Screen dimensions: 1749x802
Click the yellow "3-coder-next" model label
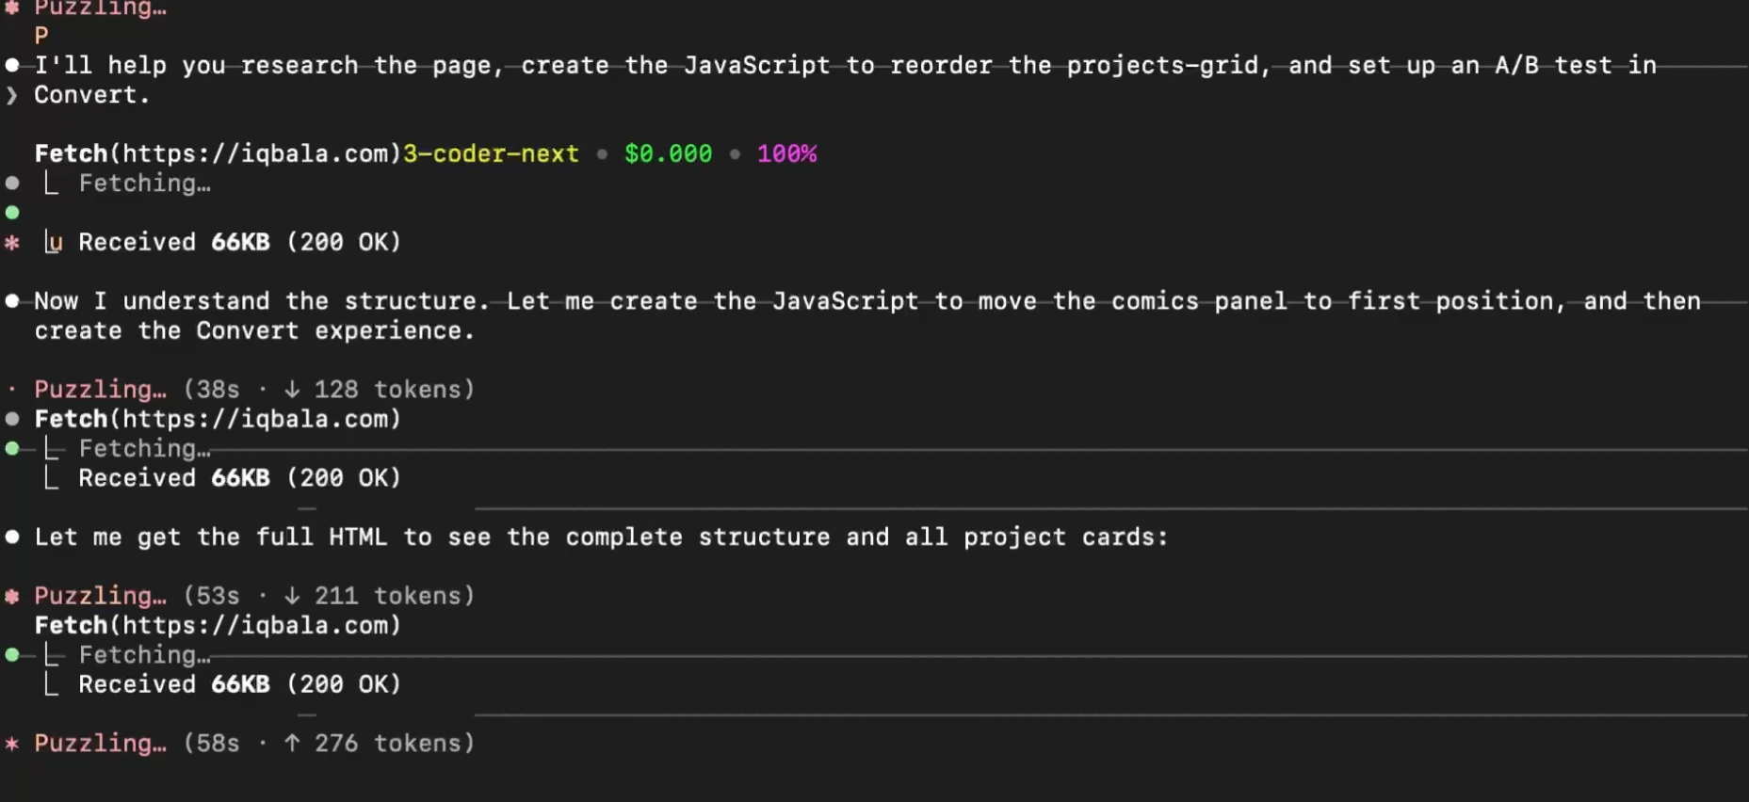[491, 153]
